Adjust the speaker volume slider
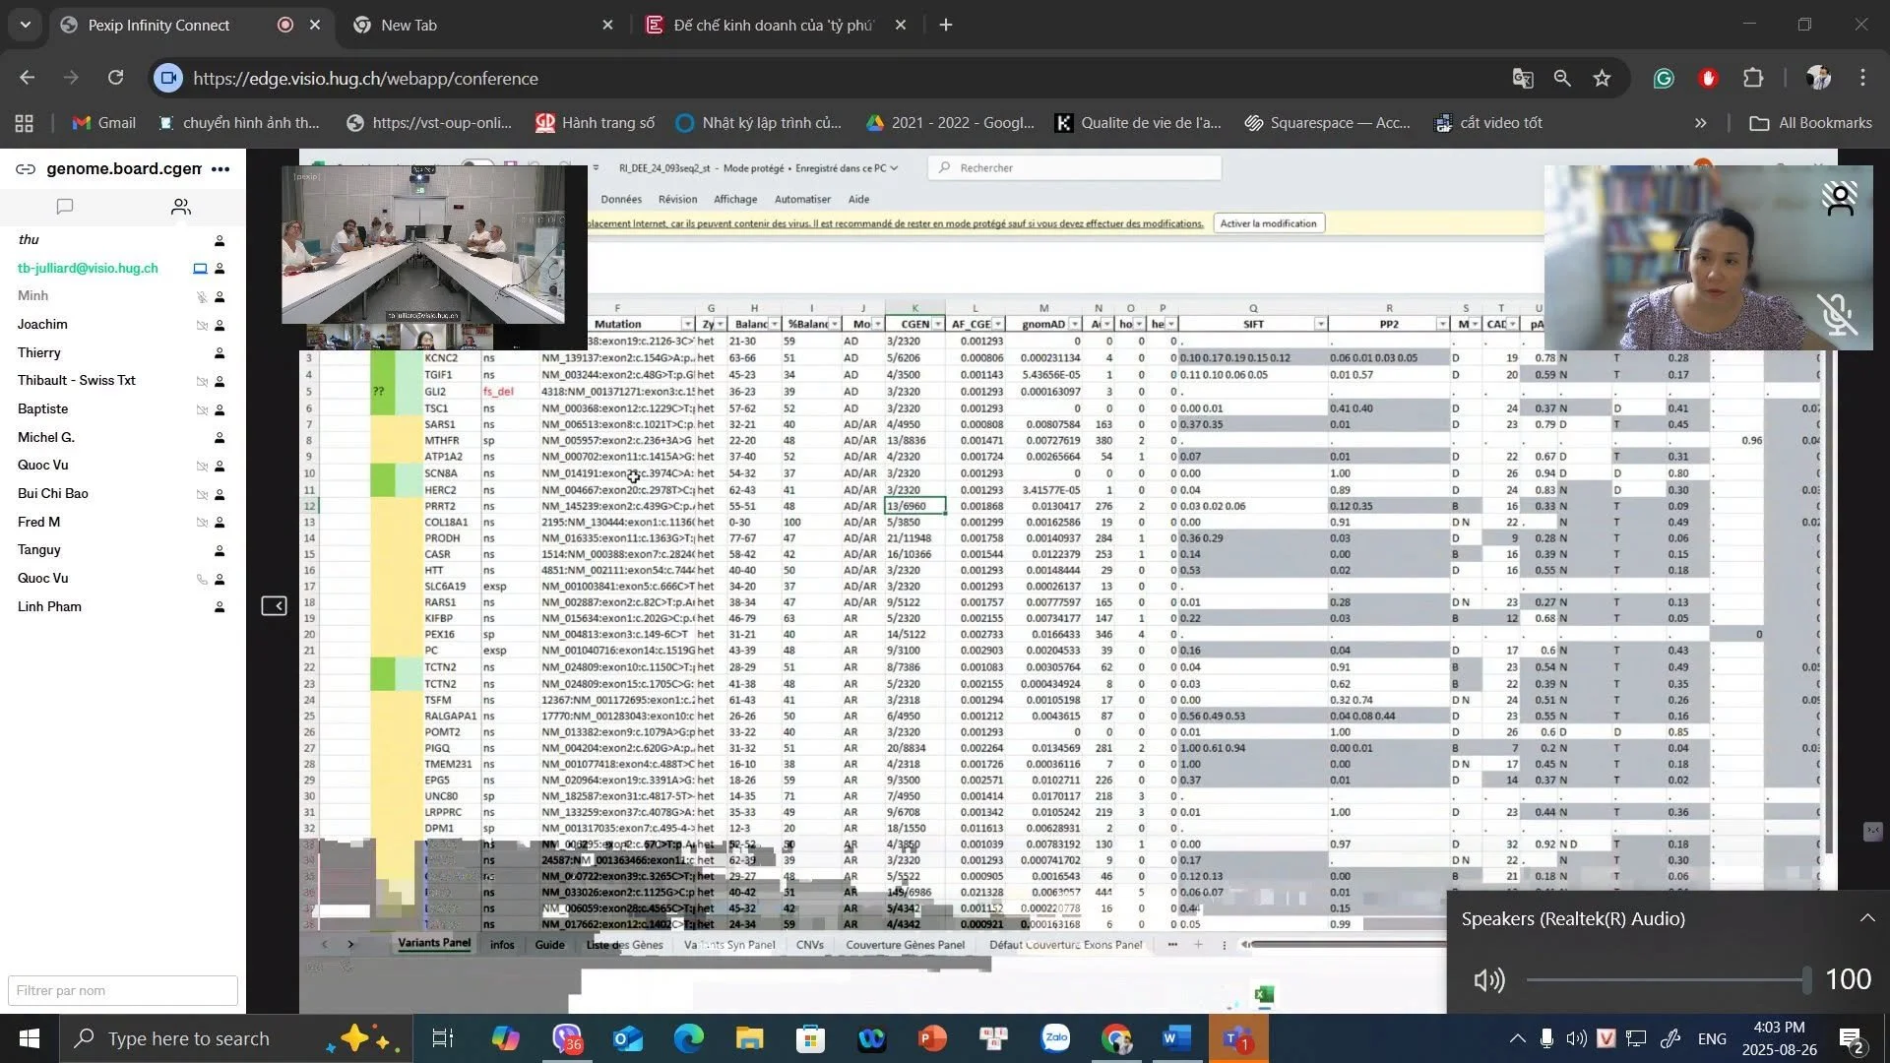 tap(1669, 979)
